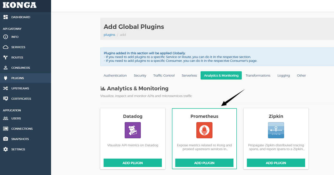This screenshot has width=334, height=175.
Task: Add the Prometheus plugin
Action: tap(204, 163)
